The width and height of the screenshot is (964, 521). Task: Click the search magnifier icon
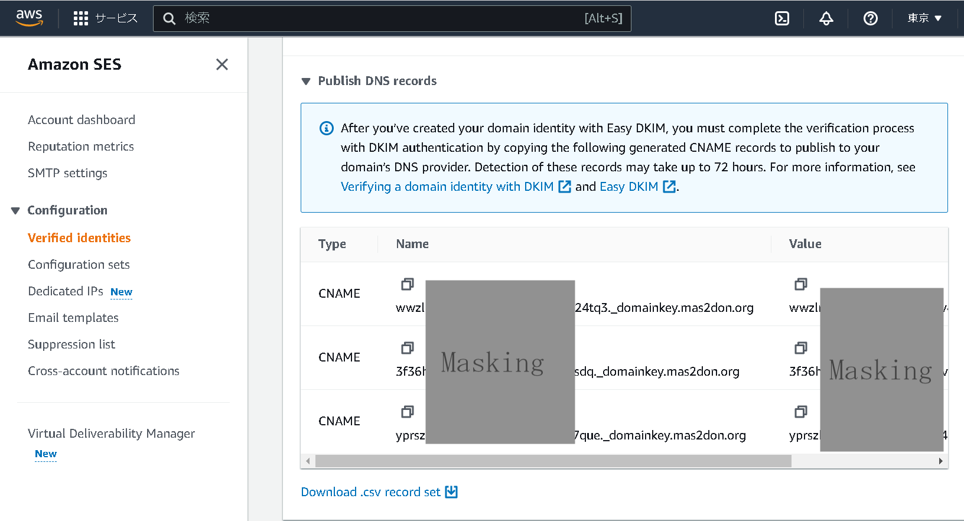tap(170, 18)
